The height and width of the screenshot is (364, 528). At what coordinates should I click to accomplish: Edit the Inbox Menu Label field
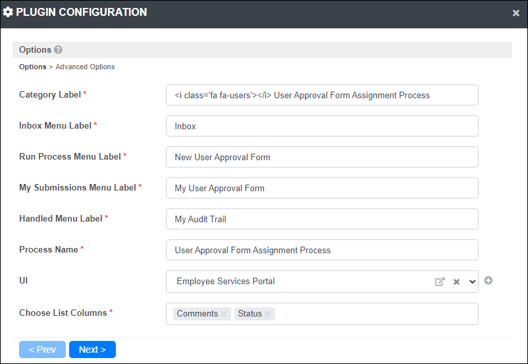pos(322,126)
